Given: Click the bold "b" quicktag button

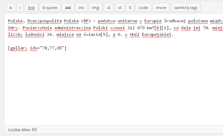Looking at the screenshot, I should pyautogui.click(x=10, y=7).
